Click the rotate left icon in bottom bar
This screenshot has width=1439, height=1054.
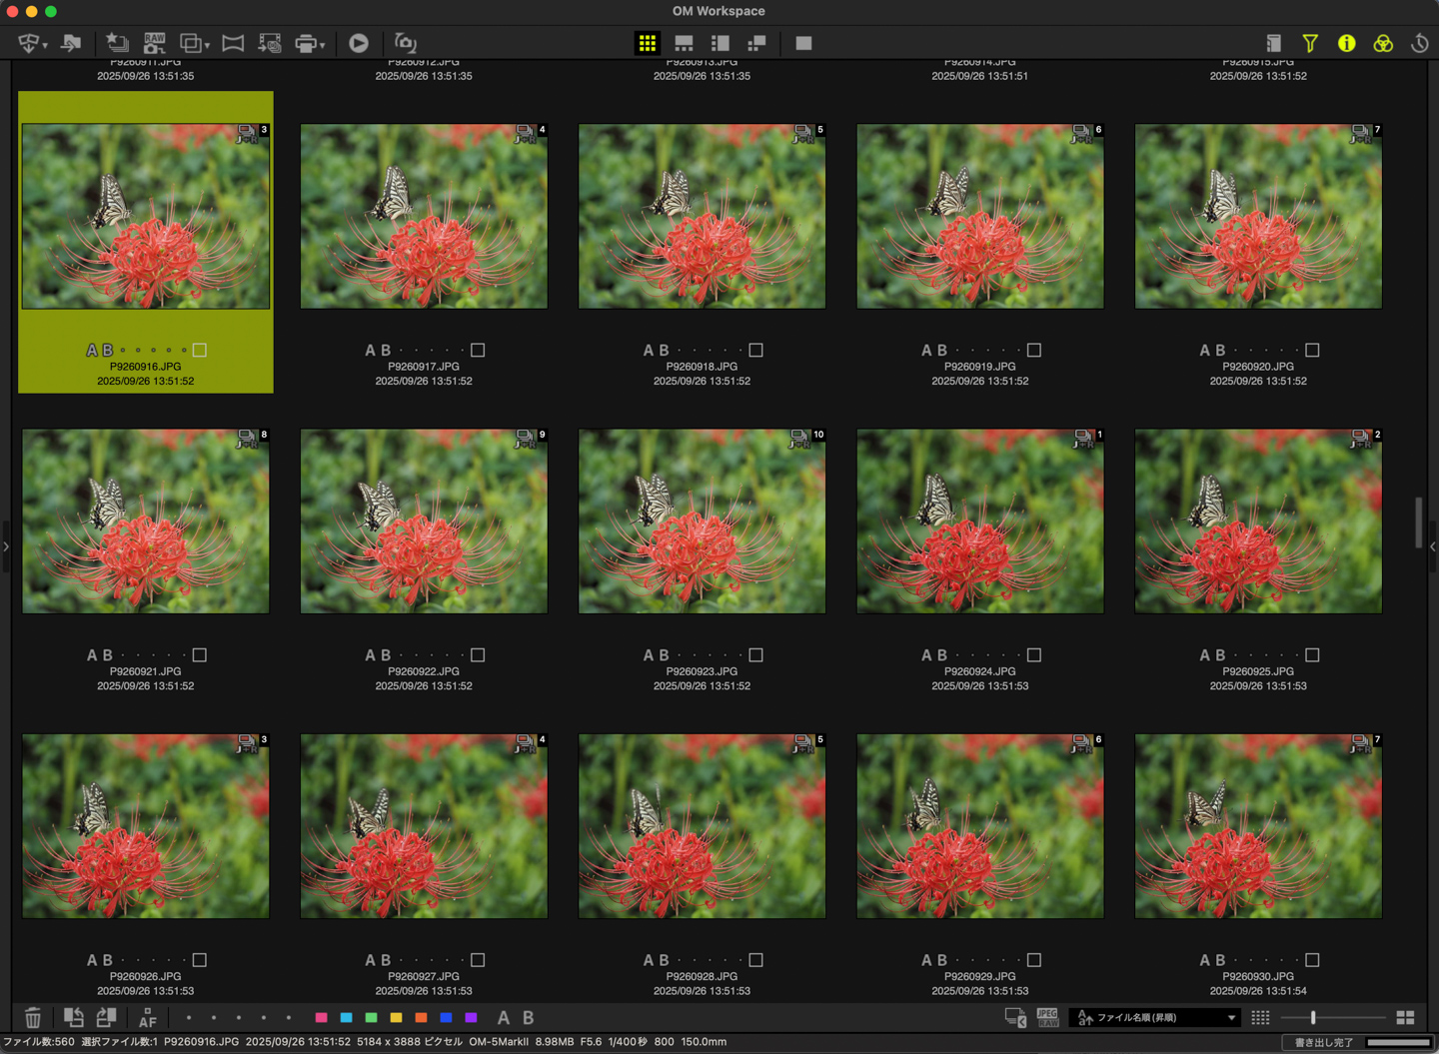[73, 1017]
